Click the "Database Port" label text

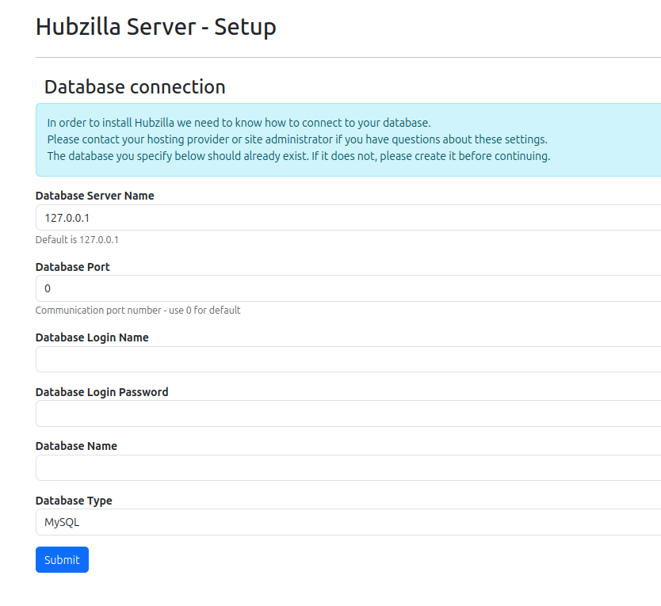(x=73, y=267)
